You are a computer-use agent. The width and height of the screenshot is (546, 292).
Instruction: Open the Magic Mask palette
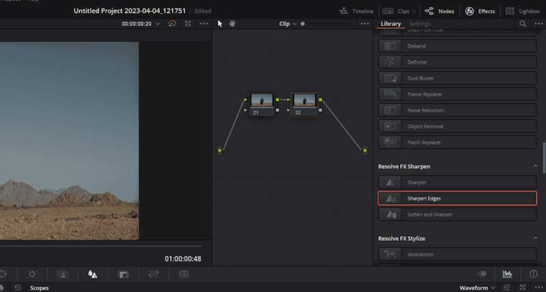tap(63, 274)
